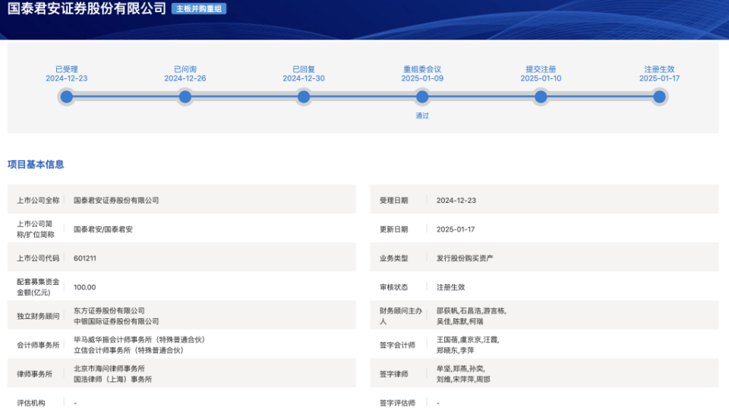Click the 审核状态 value 注册生效
The width and height of the screenshot is (729, 420).
pos(450,287)
